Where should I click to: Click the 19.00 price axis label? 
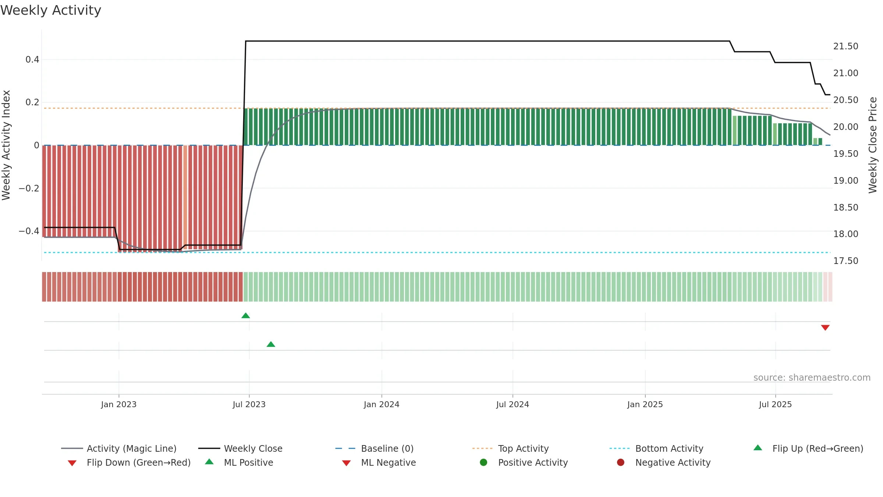pyautogui.click(x=846, y=181)
